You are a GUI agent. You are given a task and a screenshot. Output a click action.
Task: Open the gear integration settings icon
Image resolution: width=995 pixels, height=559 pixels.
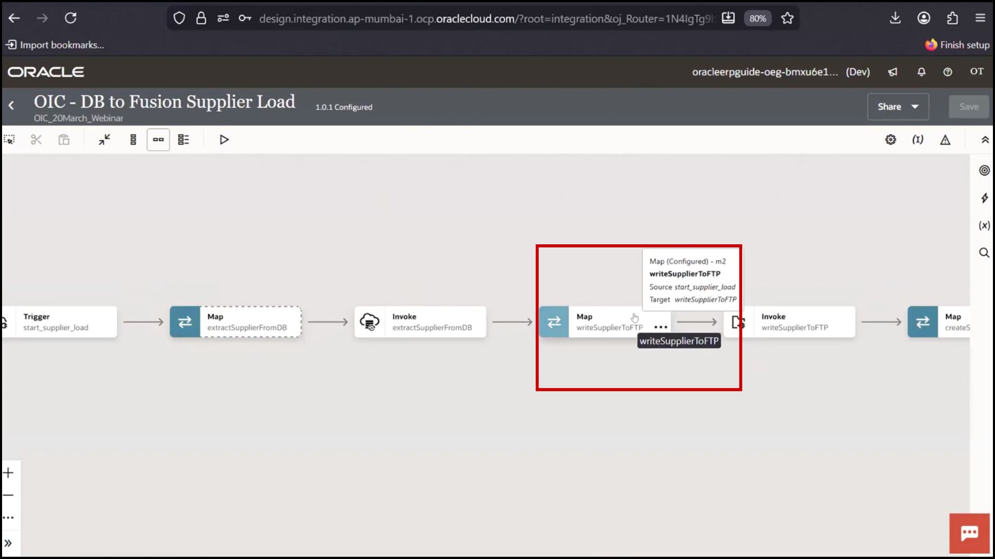click(x=890, y=140)
